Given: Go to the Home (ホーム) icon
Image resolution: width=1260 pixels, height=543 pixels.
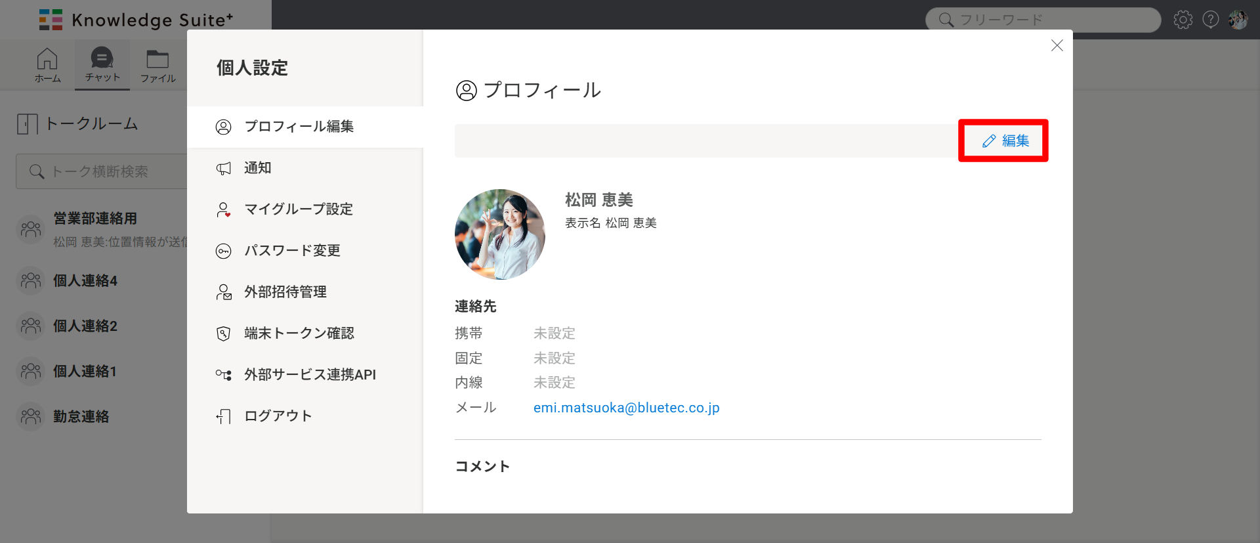Looking at the screenshot, I should [47, 64].
